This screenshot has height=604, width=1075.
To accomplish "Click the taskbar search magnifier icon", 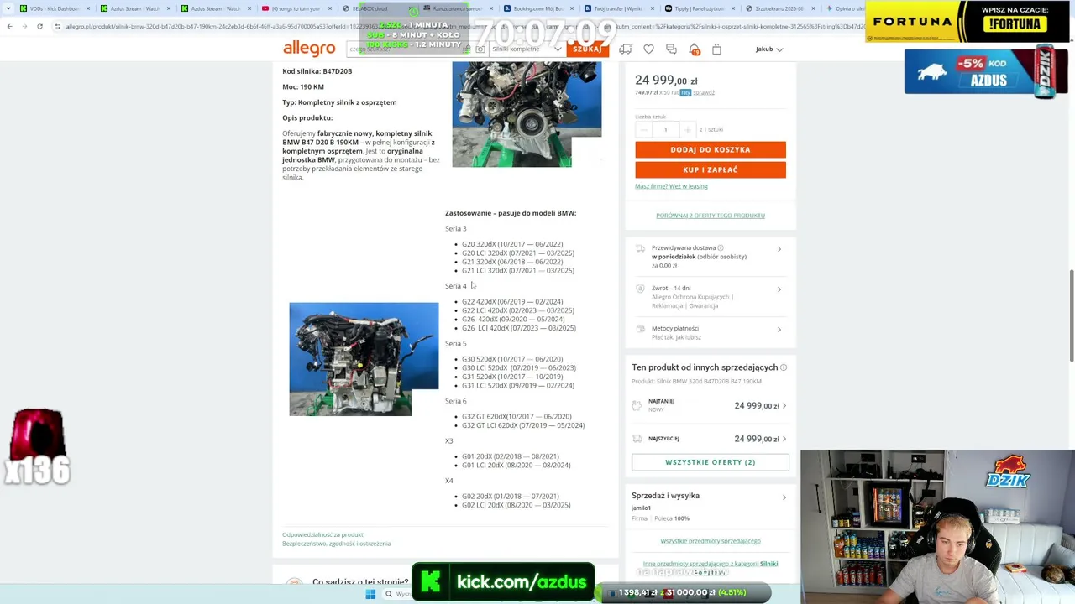I will click(x=388, y=594).
